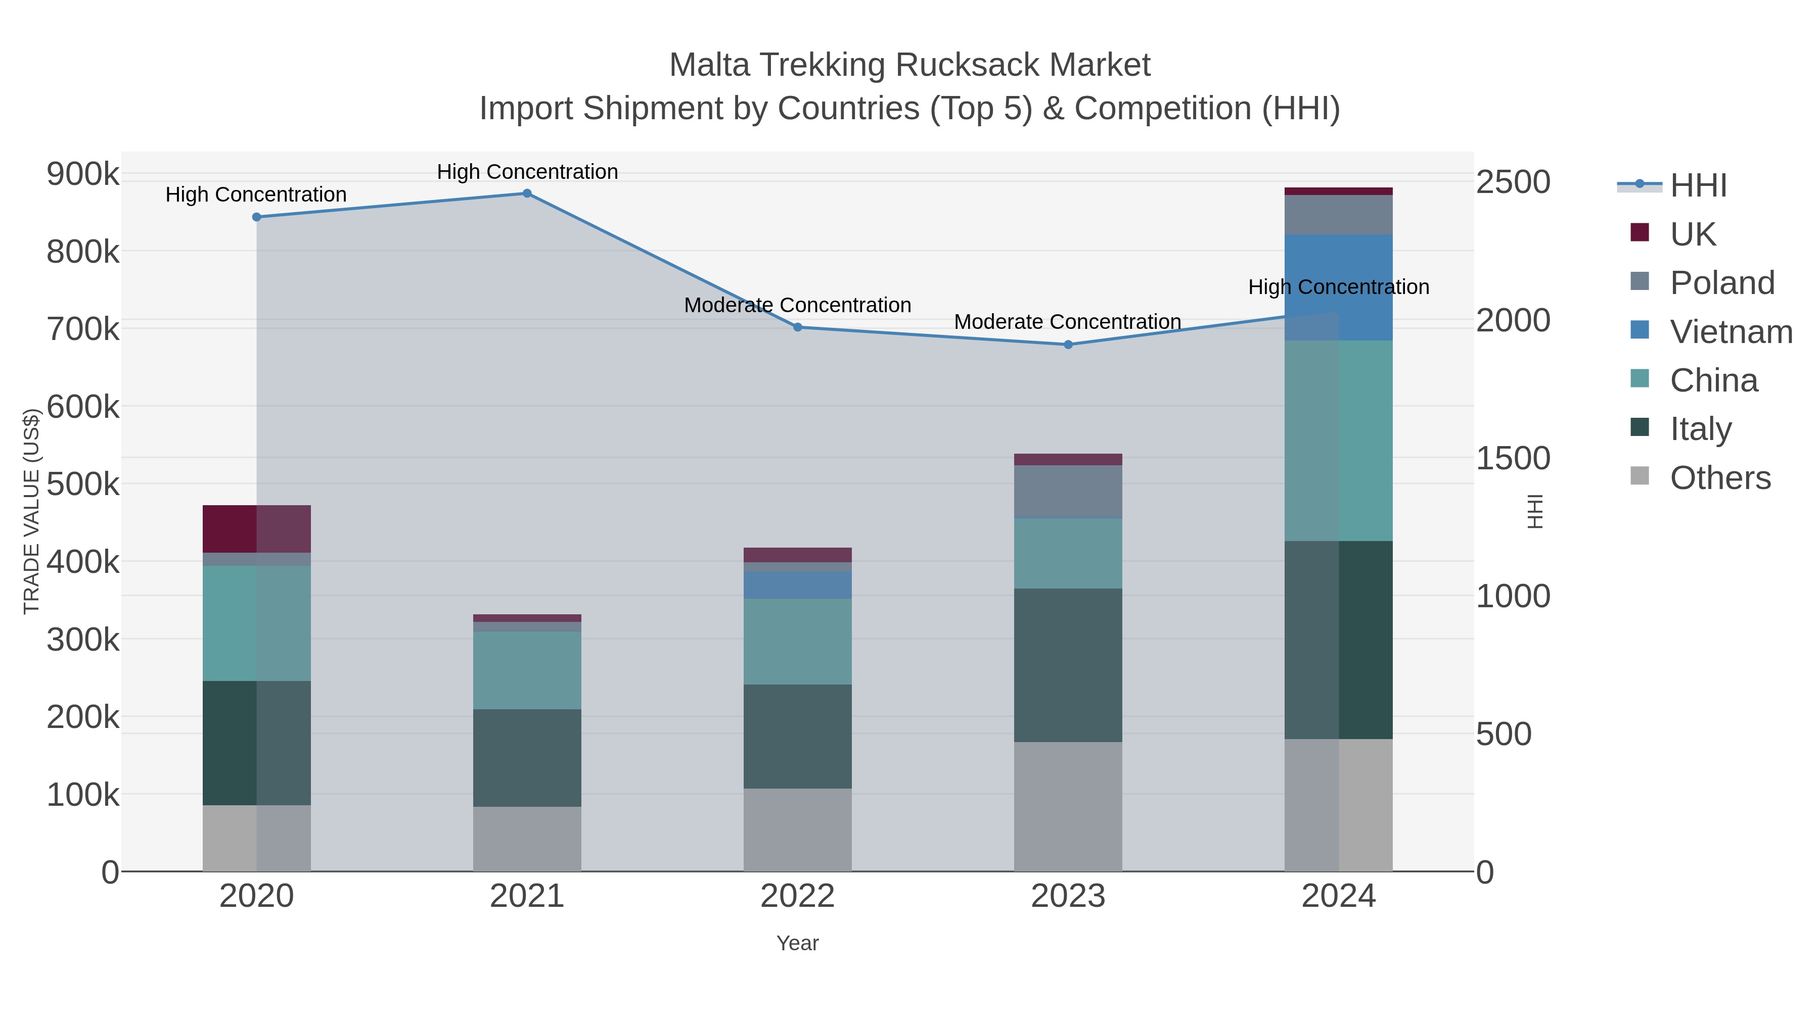Click the UK maroon legend swatch
The width and height of the screenshot is (1820, 1023).
1640,232
